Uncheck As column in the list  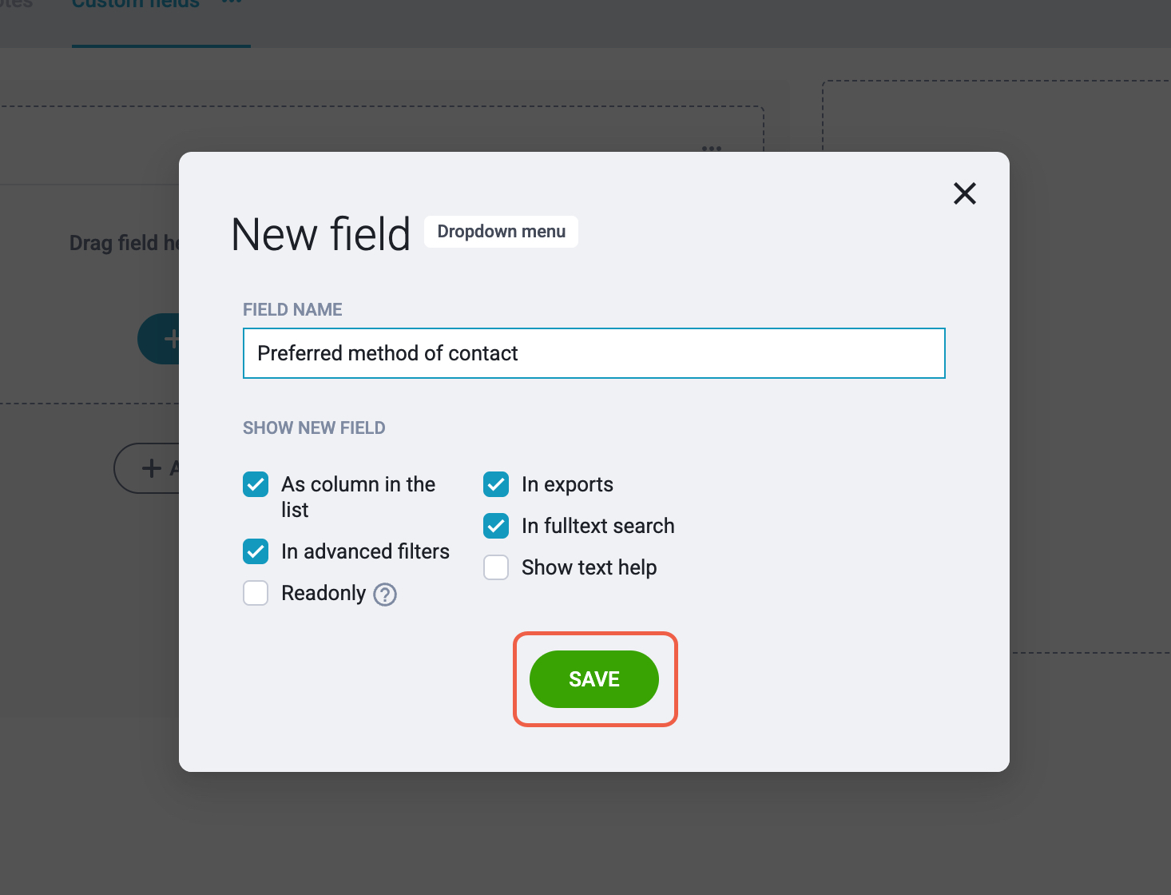pyautogui.click(x=256, y=484)
